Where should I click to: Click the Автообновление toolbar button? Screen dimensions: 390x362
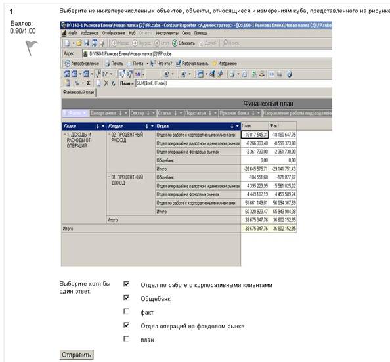82,64
